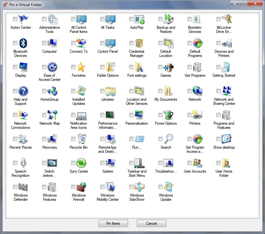Check the All Tasks checkbox
This screenshot has height=234, width=265.
[x=102, y=19]
